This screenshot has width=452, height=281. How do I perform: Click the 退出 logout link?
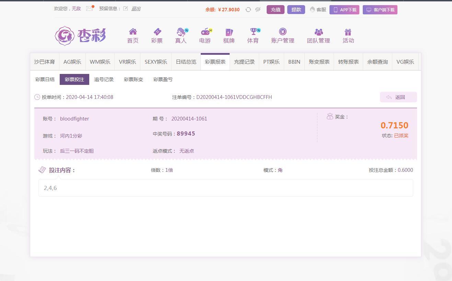(x=136, y=9)
